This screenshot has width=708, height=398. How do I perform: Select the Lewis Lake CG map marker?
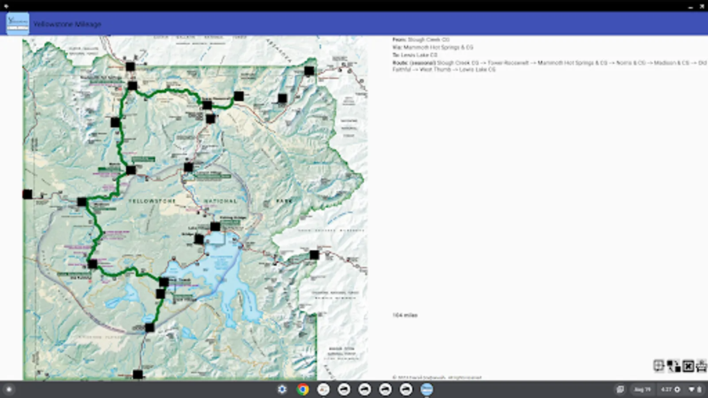click(x=150, y=328)
